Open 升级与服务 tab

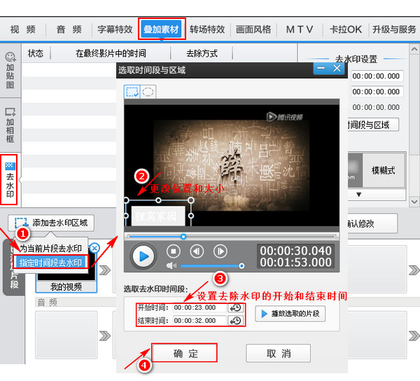tap(394, 29)
